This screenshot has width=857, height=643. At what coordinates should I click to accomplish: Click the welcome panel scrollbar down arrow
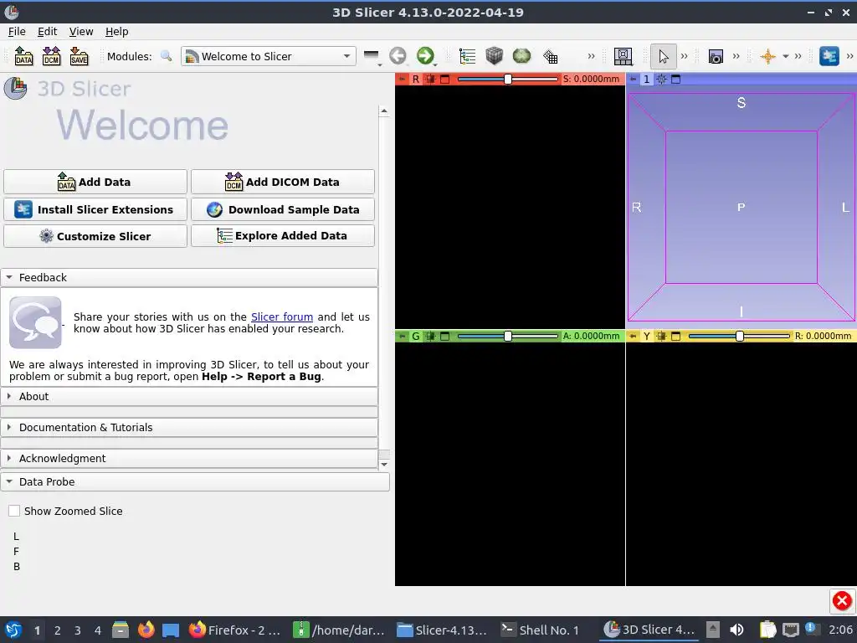384,464
